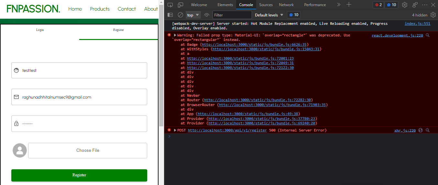The image size is (438, 185).
Task: Go to Home in the site navbar
Action: [x=75, y=9]
